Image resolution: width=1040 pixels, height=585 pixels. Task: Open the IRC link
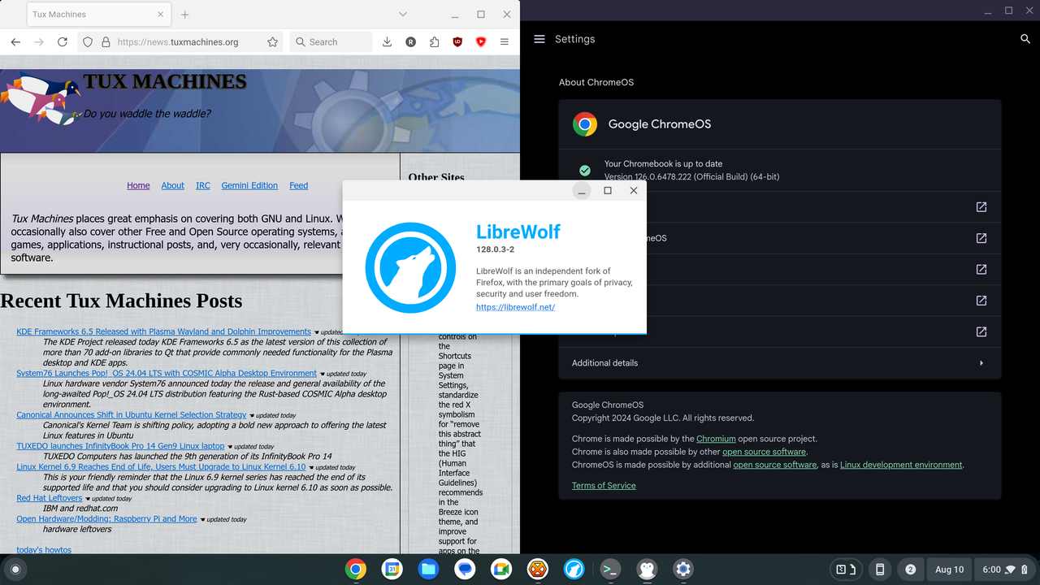(203, 185)
